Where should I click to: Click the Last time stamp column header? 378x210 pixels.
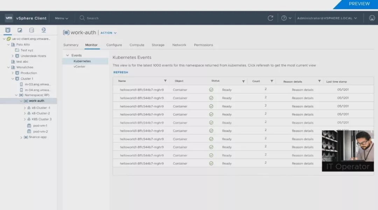point(337,82)
